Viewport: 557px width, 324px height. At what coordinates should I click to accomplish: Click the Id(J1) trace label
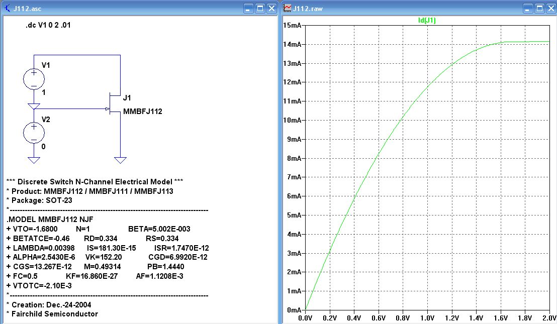coord(427,20)
